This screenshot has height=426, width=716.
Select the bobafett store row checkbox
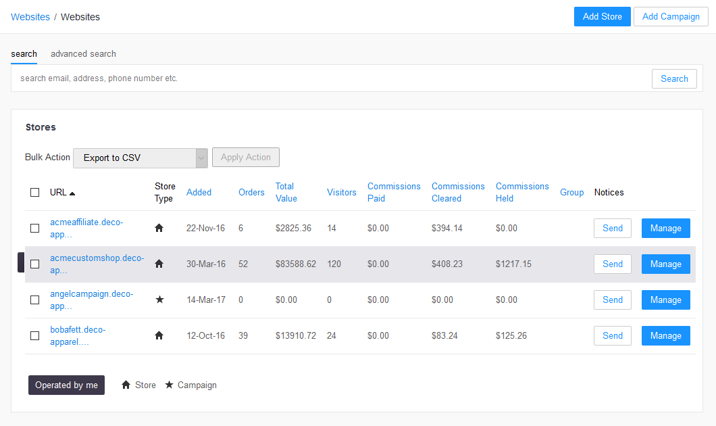coord(34,335)
